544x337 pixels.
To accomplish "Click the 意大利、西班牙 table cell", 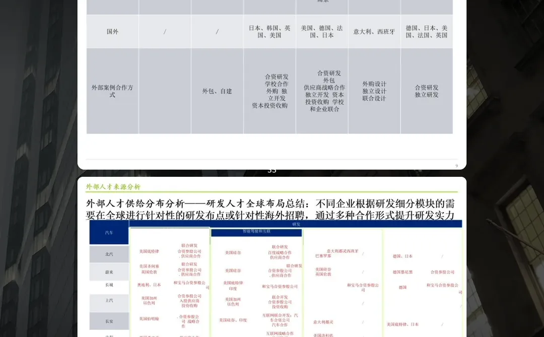I will [x=374, y=31].
